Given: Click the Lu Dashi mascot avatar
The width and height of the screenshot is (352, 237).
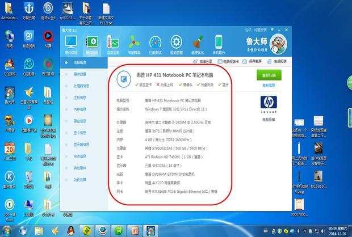Looking at the screenshot, I should [x=278, y=44].
